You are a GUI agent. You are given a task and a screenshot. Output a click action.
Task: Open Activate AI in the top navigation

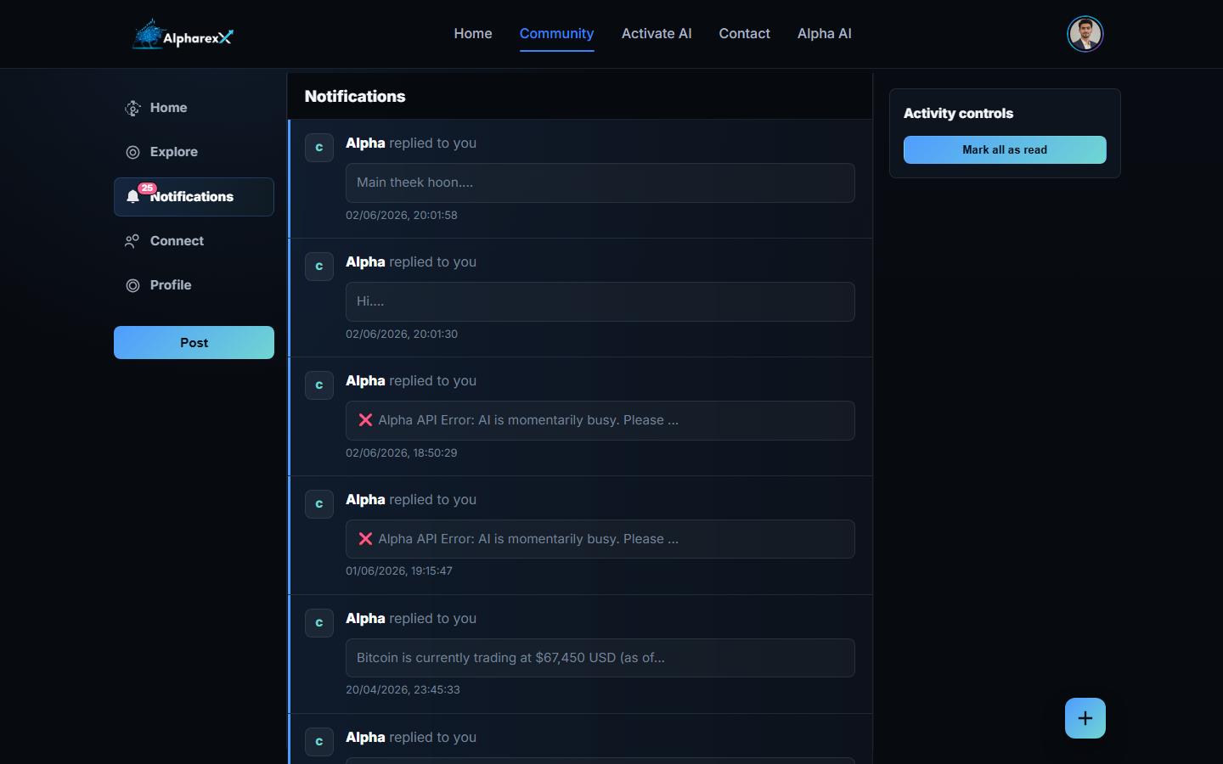coord(657,34)
